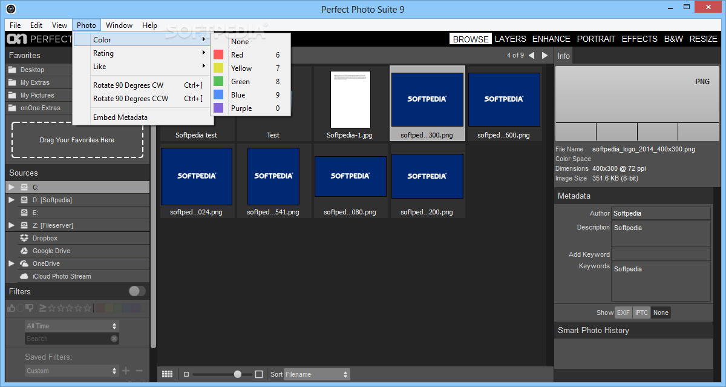The height and width of the screenshot is (387, 726).
Task: Show EXIF metadata
Action: 623,313
